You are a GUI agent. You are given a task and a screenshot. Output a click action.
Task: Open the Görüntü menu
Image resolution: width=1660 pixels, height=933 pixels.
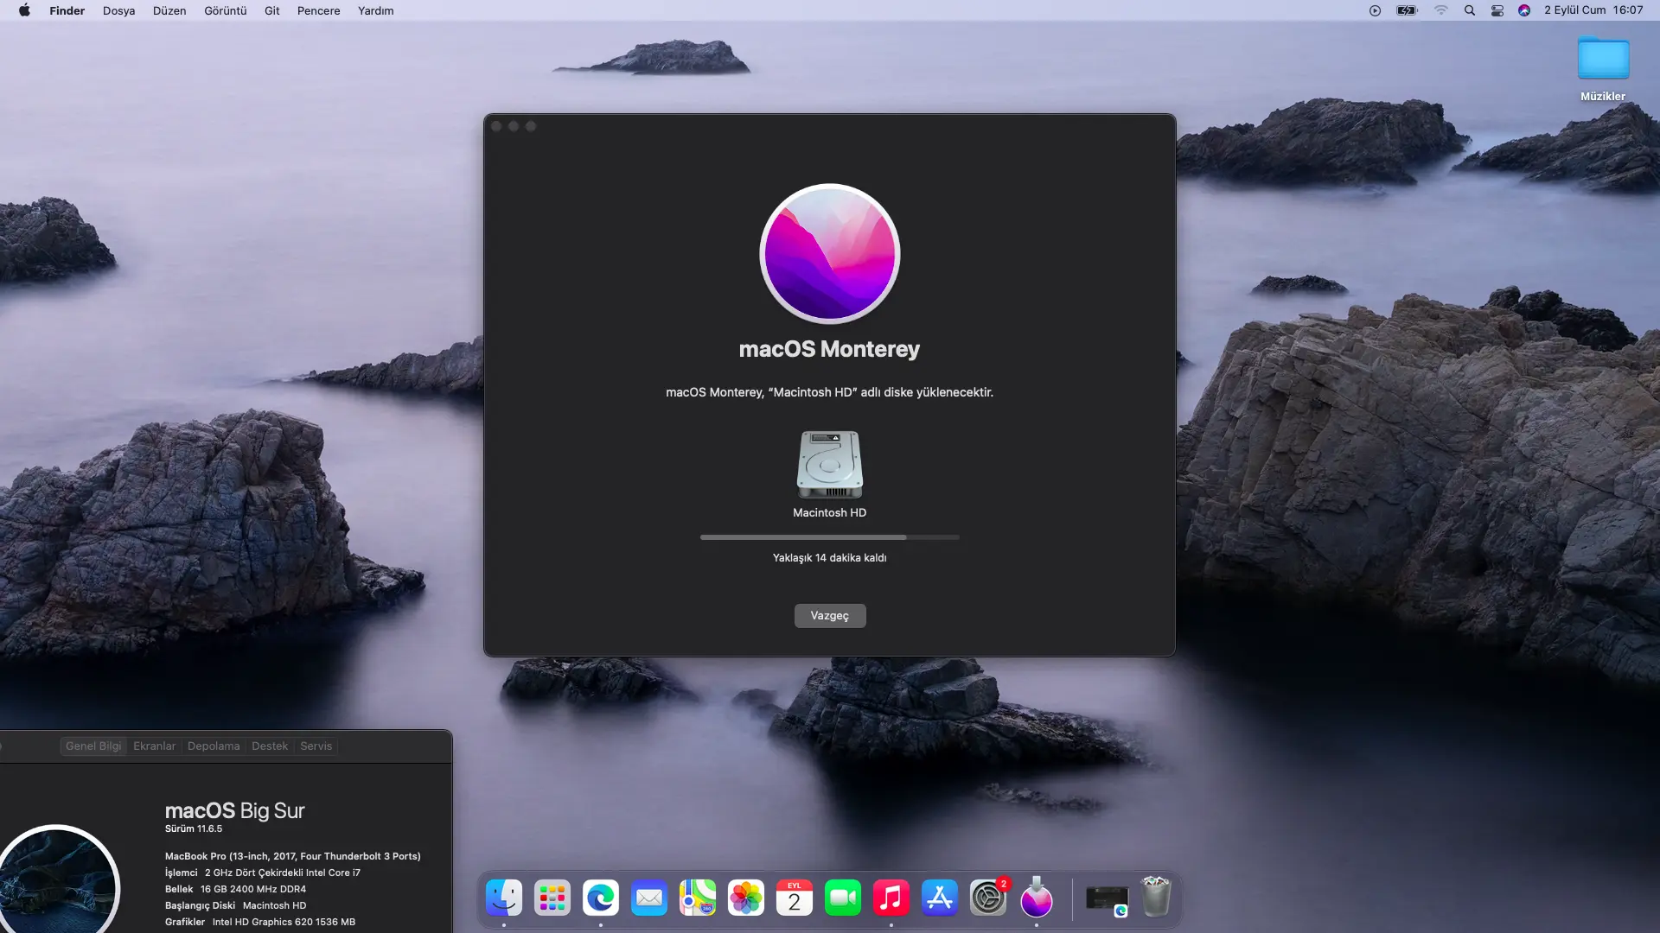(x=226, y=10)
